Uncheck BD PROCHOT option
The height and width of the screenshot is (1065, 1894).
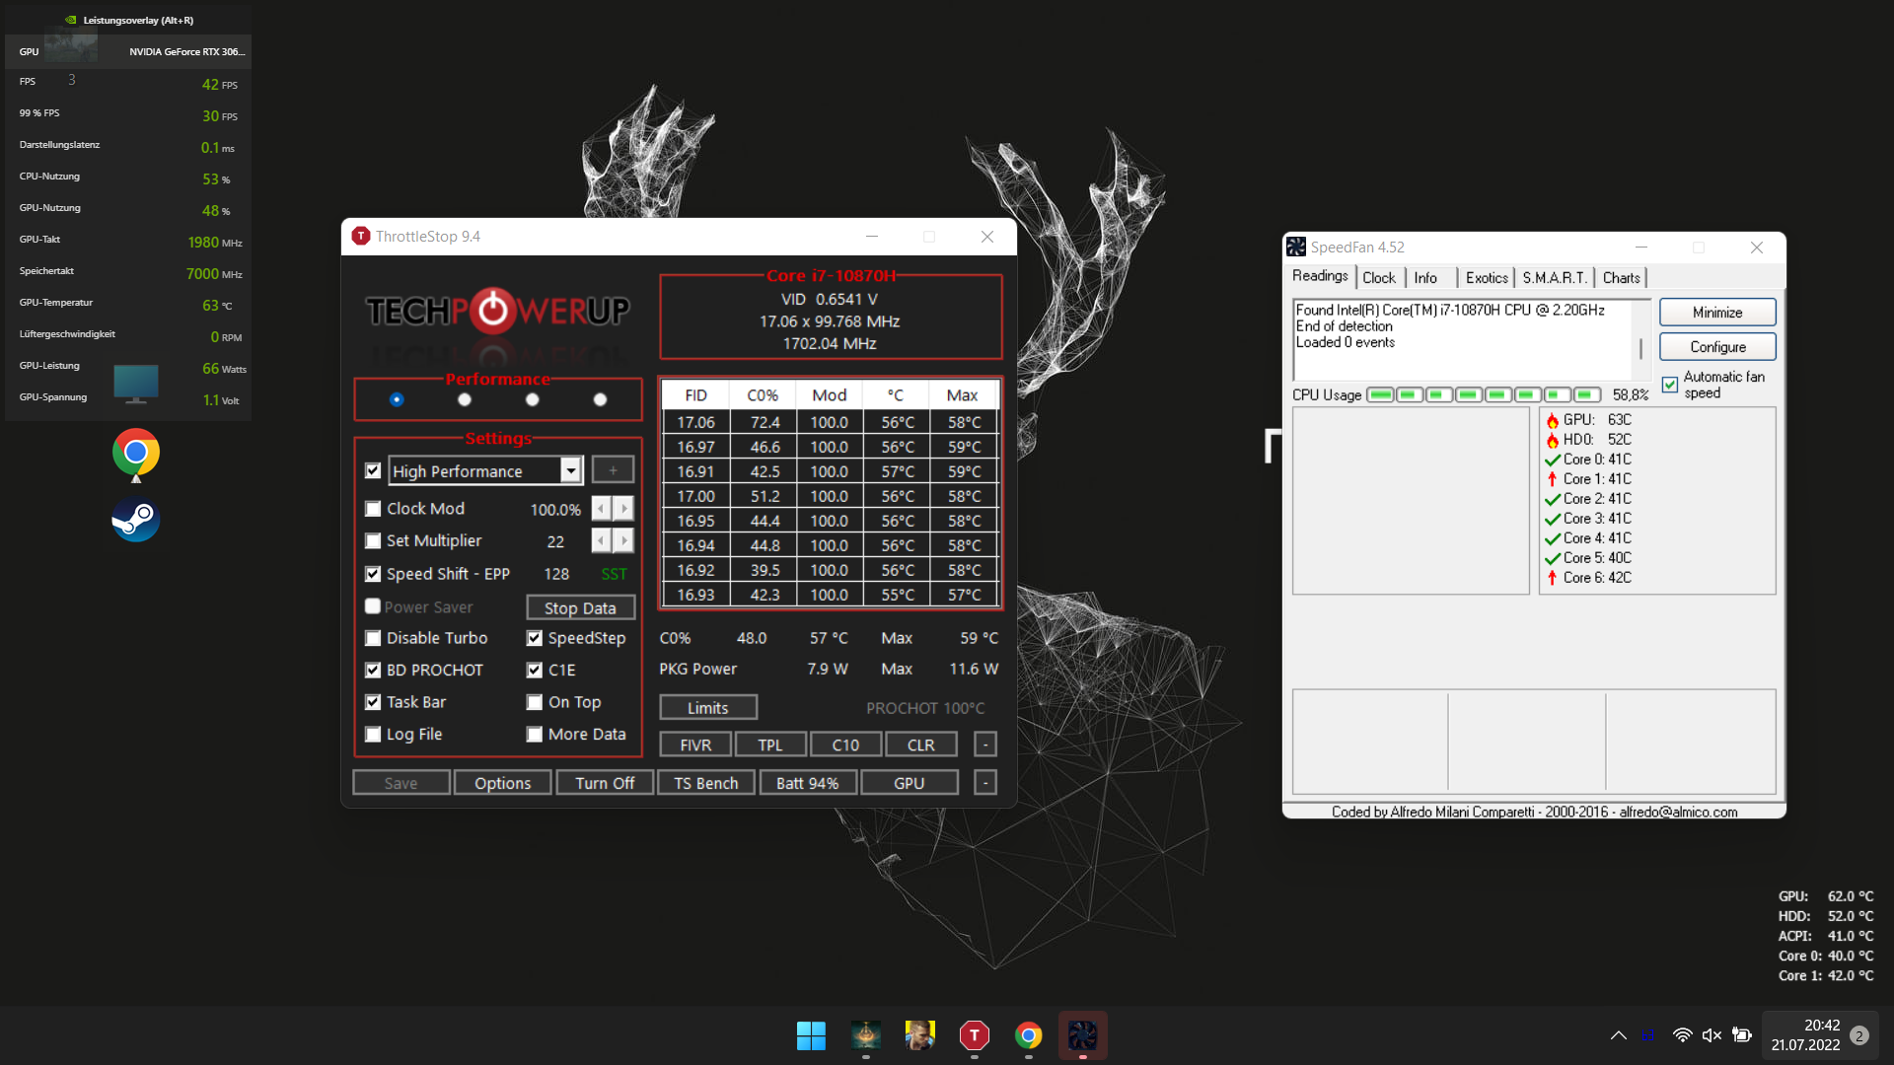[x=373, y=671]
